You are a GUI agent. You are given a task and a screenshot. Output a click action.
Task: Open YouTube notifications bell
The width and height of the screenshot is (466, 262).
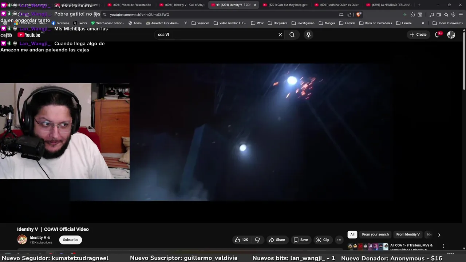[438, 35]
